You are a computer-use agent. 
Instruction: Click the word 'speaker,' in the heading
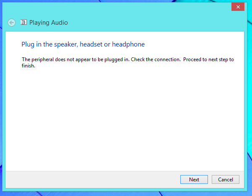[66, 45]
